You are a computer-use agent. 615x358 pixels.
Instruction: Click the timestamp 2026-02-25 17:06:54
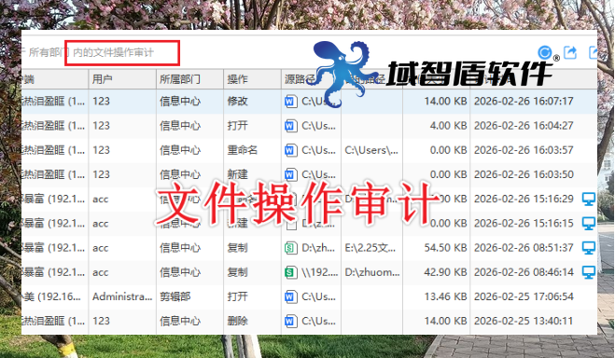pyautogui.click(x=524, y=296)
